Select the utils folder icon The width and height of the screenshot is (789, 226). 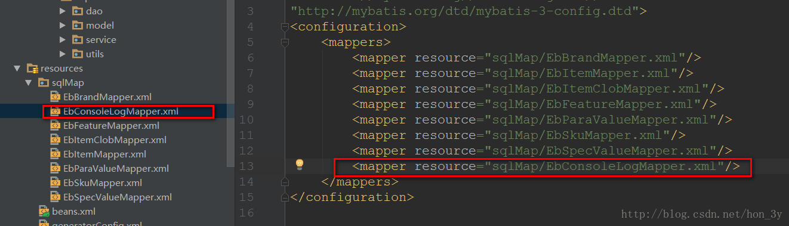77,54
